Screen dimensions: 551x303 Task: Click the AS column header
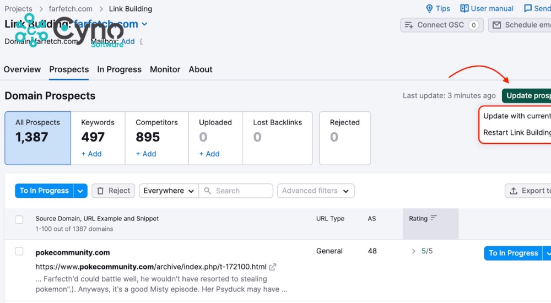(x=372, y=218)
